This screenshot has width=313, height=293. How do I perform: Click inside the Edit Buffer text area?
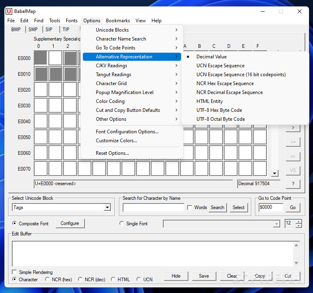tap(153, 254)
